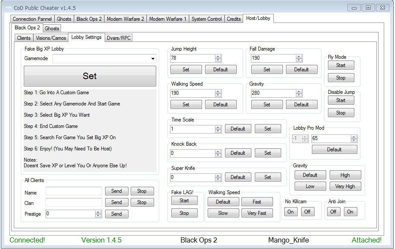Stop sending Clan to all clients
The height and width of the screenshot is (249, 395).
click(142, 202)
